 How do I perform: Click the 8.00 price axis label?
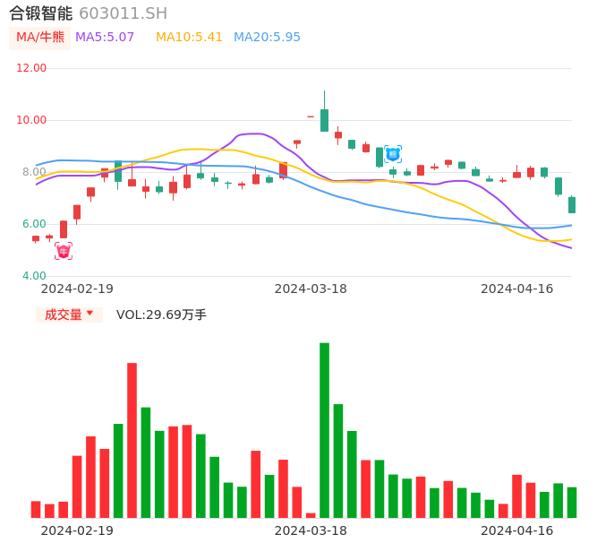pyautogui.click(x=34, y=172)
